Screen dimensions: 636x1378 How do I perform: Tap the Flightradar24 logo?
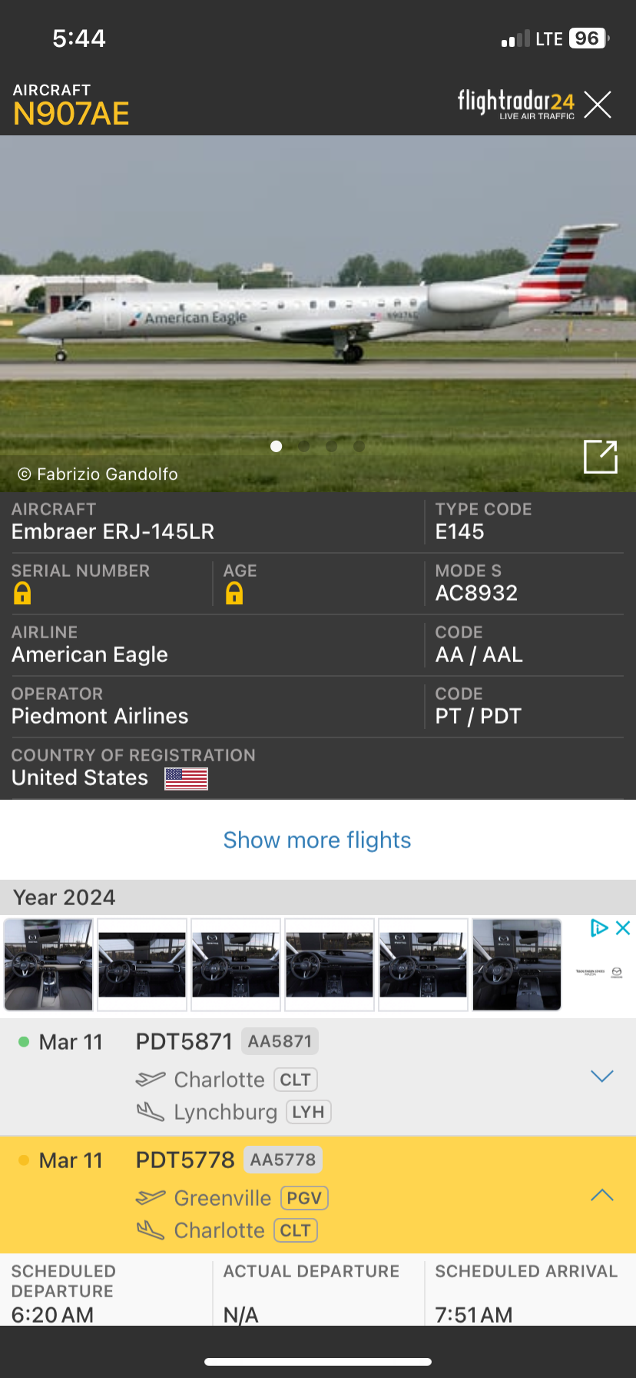515,104
